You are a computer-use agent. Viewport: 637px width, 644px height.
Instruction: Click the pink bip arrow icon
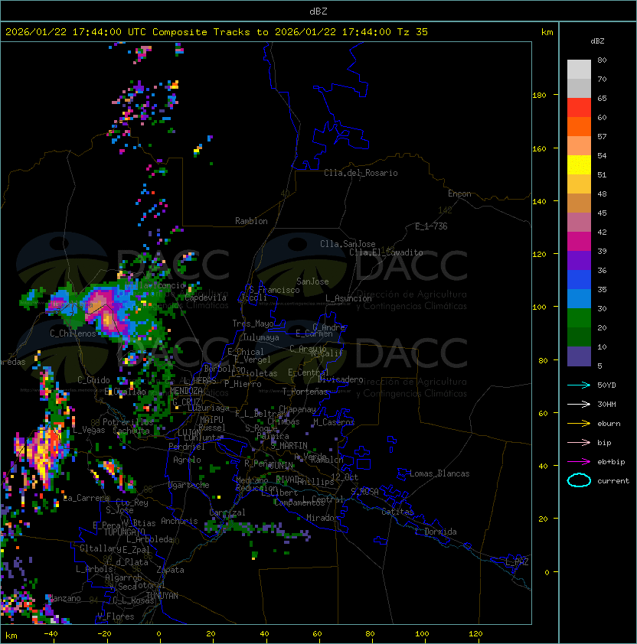click(579, 443)
